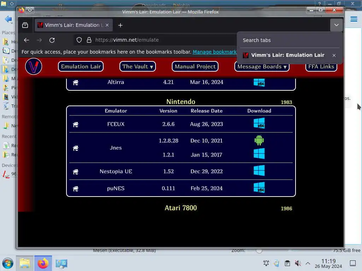Download Jnes 1.2.8.28 Android build
This screenshot has height=271, width=362.
(x=259, y=140)
